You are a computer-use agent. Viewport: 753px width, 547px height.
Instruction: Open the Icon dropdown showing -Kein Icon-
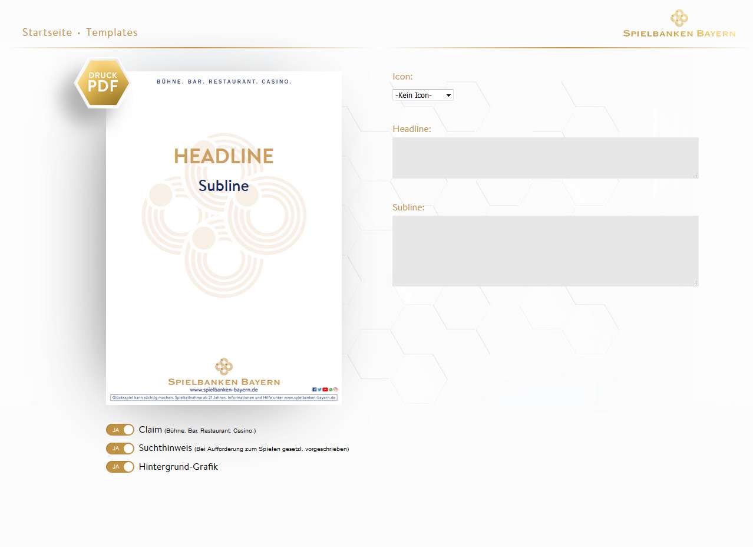pos(422,95)
